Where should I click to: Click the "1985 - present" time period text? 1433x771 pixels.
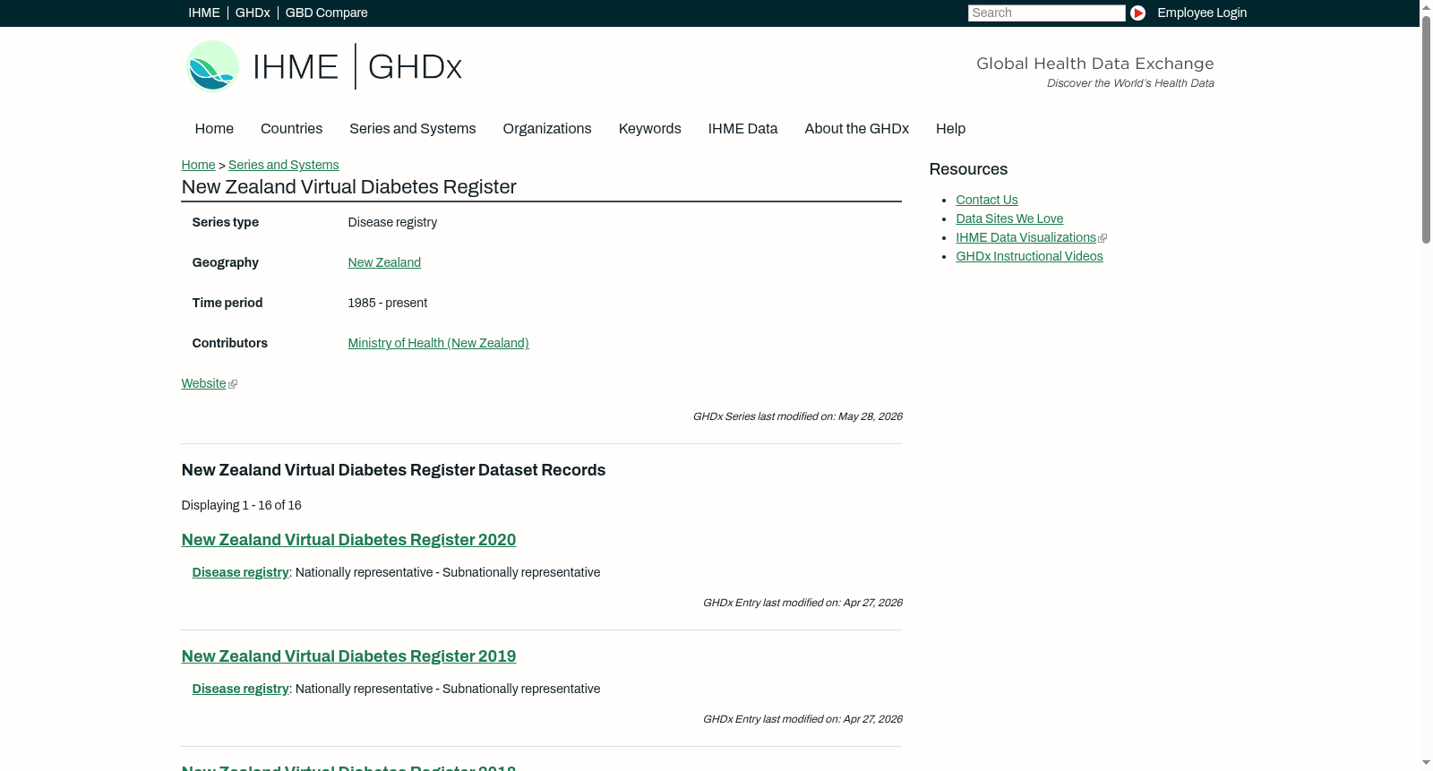click(x=387, y=303)
